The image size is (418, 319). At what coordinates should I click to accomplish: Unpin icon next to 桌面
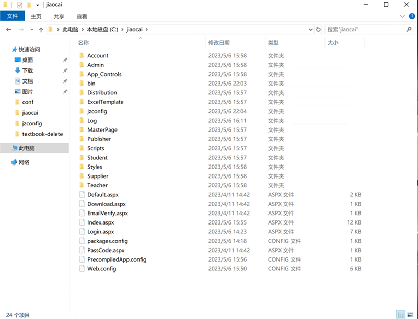pyautogui.click(x=65, y=60)
